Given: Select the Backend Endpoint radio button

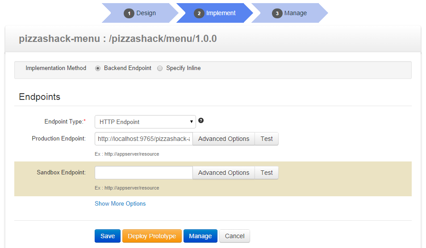Looking at the screenshot, I should point(98,69).
